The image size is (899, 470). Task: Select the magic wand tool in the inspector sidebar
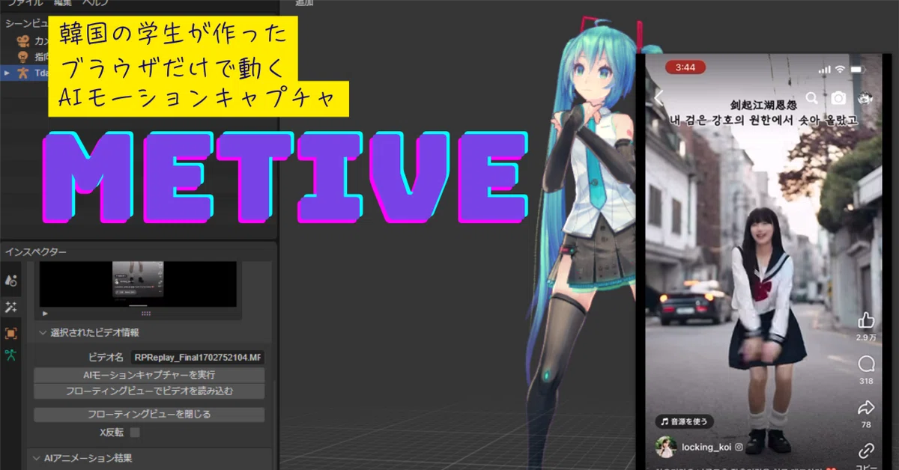point(10,306)
